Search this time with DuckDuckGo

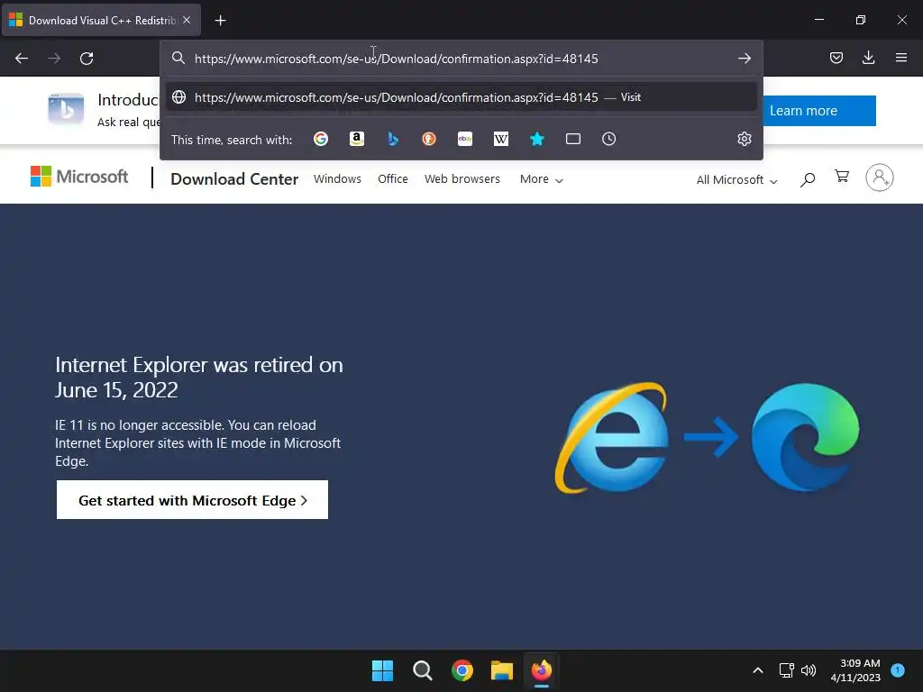click(x=429, y=139)
